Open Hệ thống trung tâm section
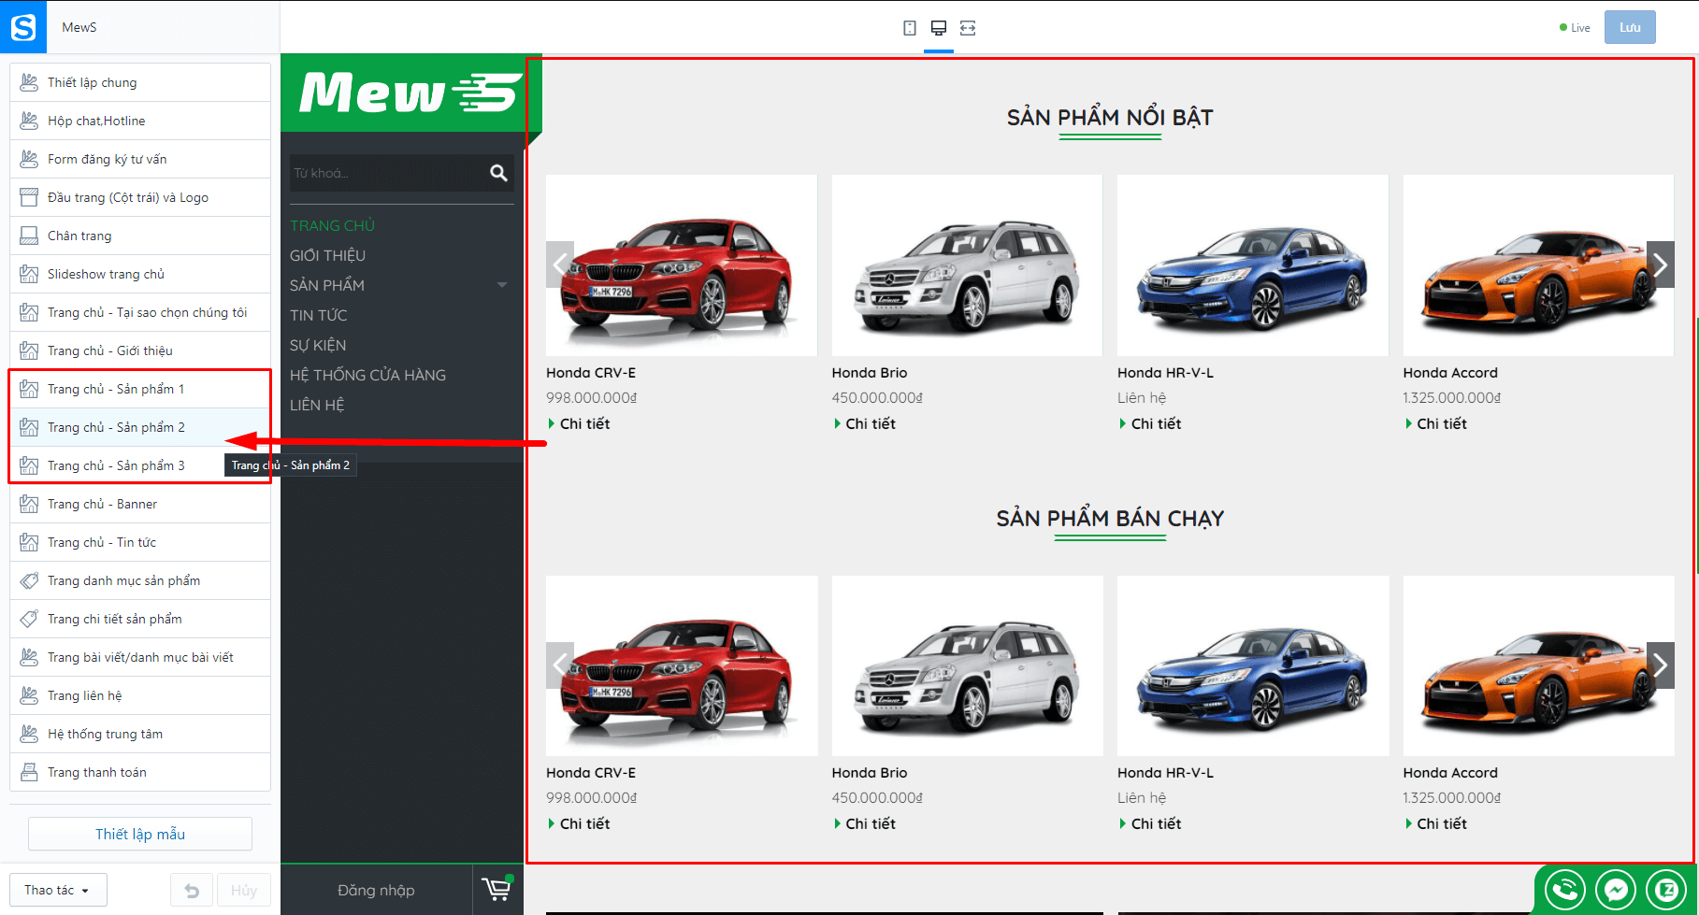 point(140,734)
